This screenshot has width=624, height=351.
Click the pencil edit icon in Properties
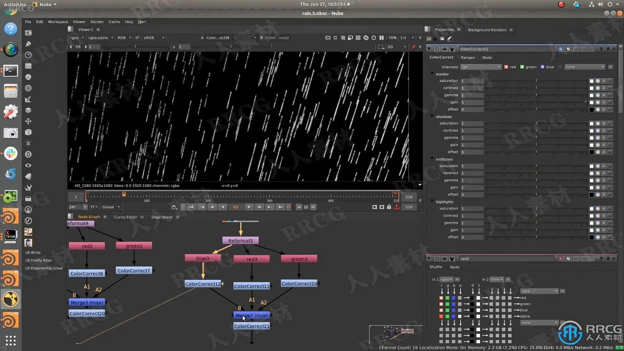(x=449, y=39)
